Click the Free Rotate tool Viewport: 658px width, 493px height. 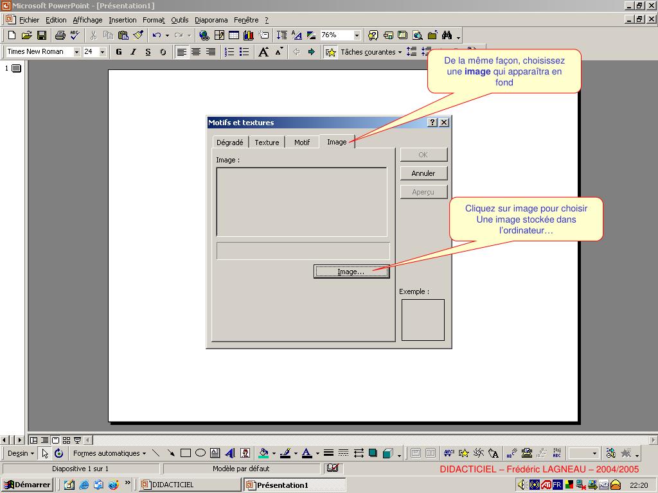[58, 453]
